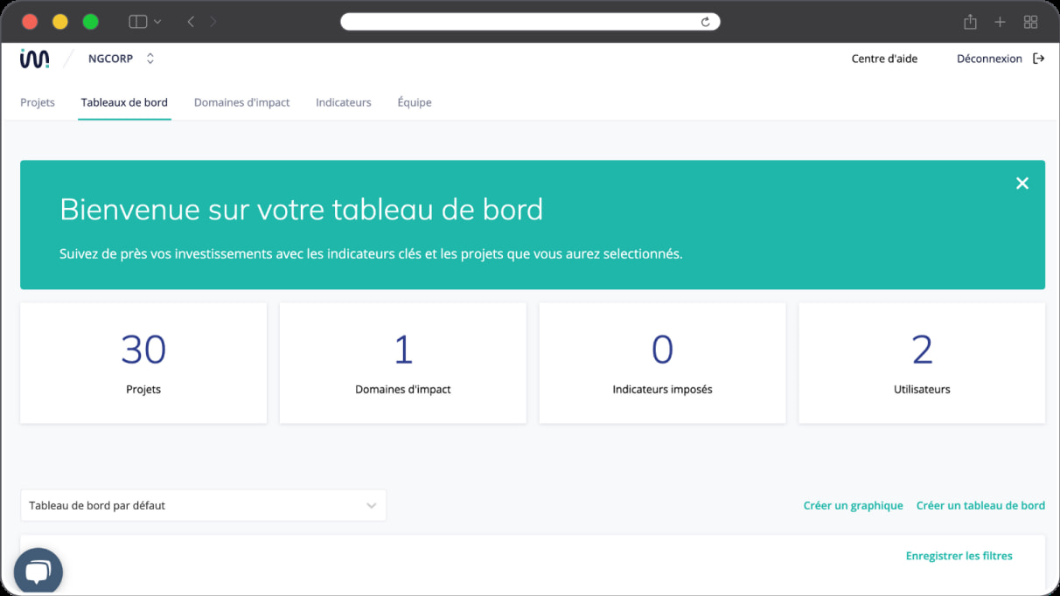1060x596 pixels.
Task: Switch to the Projets tab
Action: pyautogui.click(x=38, y=102)
